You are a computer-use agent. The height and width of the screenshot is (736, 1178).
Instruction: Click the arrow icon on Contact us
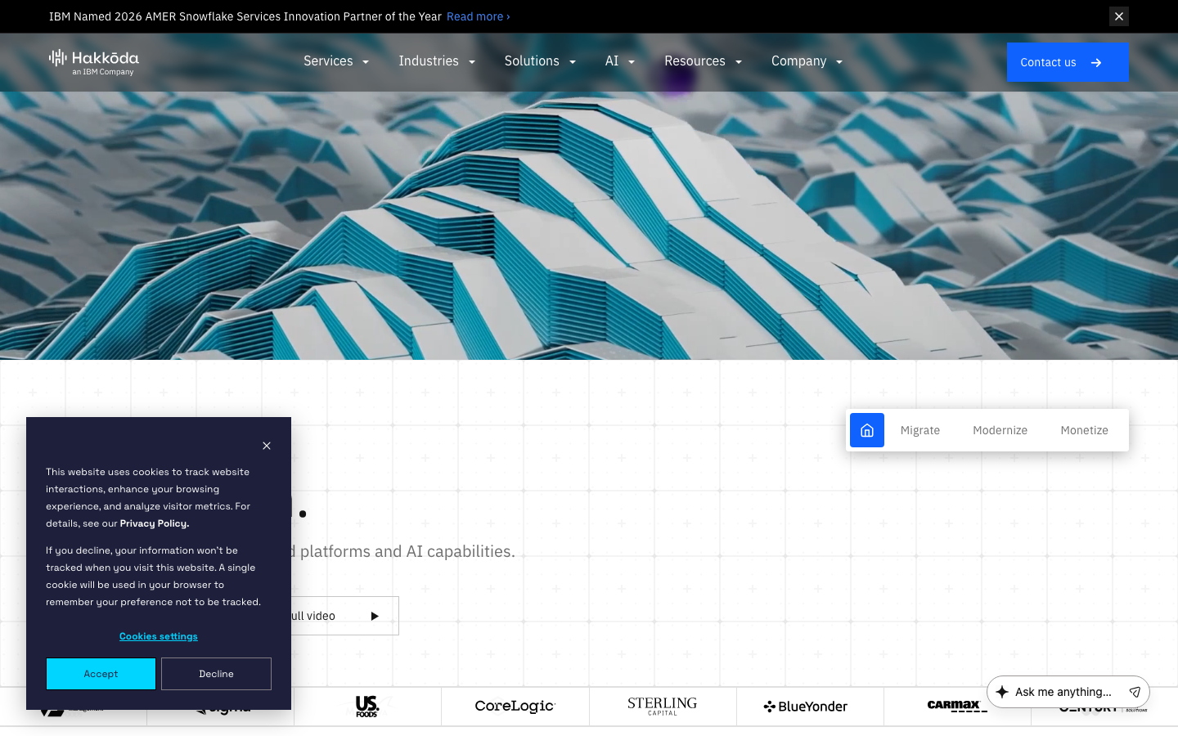(1096, 62)
